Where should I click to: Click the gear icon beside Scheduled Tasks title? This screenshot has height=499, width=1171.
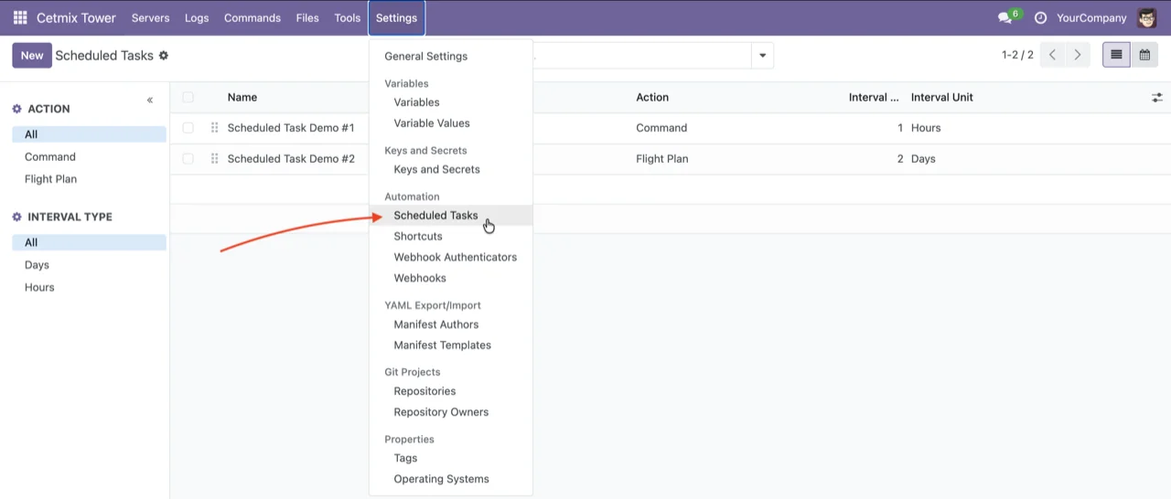(164, 56)
